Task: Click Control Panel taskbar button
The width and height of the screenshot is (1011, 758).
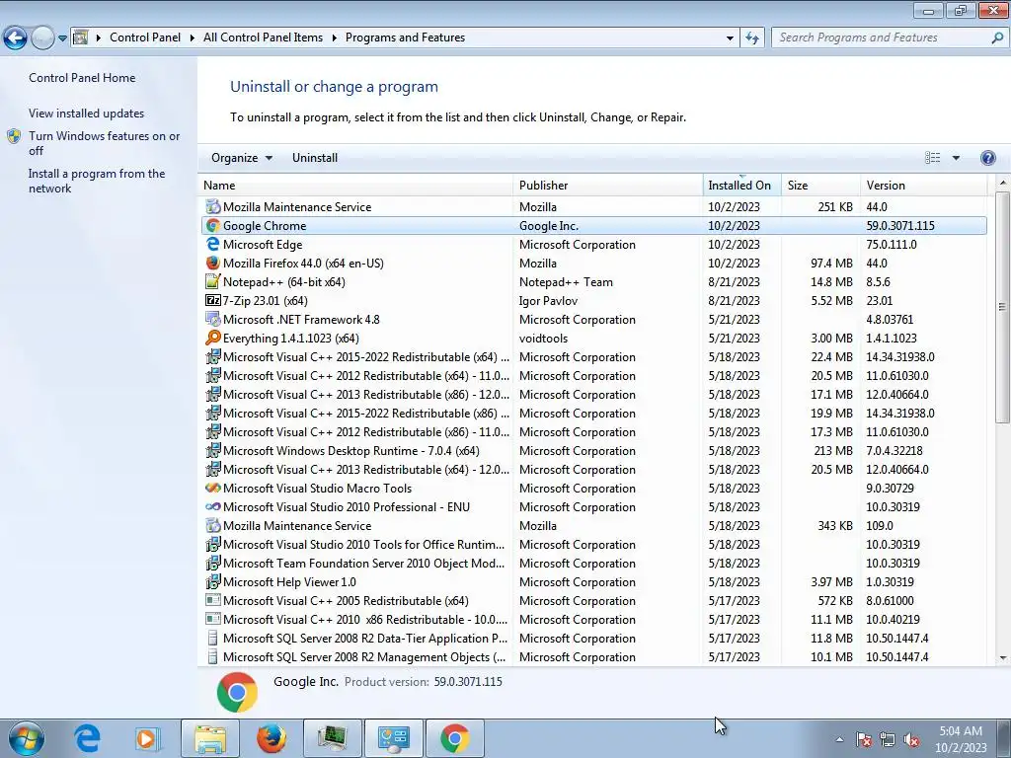Action: (393, 738)
